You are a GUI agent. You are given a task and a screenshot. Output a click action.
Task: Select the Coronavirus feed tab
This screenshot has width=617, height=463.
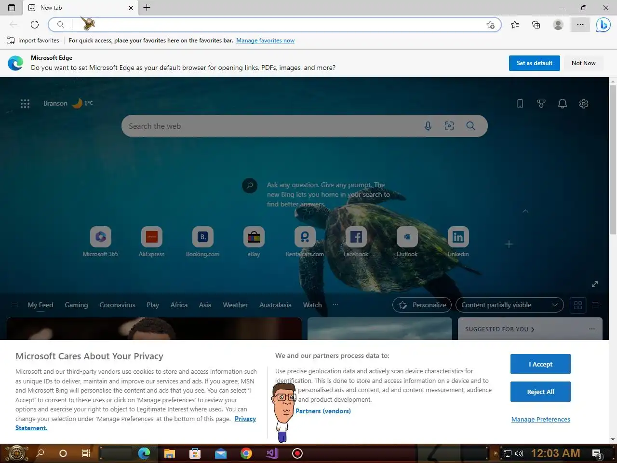pyautogui.click(x=117, y=305)
